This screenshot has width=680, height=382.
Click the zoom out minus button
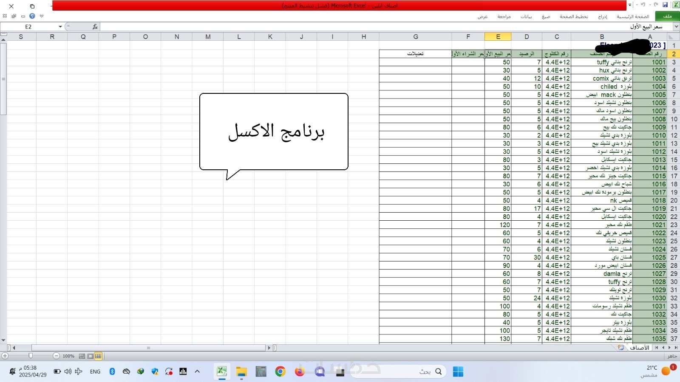(56, 356)
